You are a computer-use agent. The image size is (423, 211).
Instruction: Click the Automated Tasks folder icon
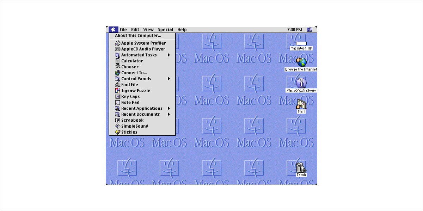point(118,55)
